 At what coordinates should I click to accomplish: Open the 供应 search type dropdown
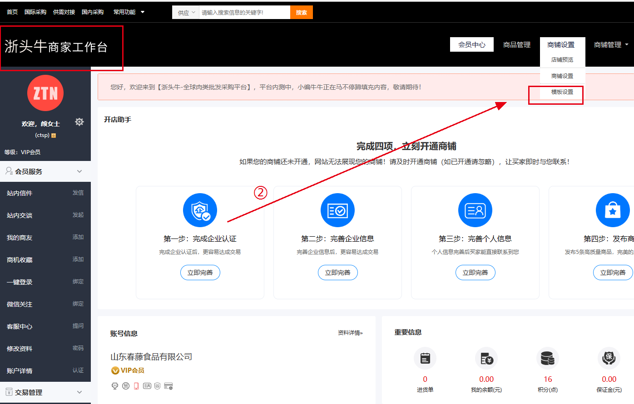click(x=186, y=13)
